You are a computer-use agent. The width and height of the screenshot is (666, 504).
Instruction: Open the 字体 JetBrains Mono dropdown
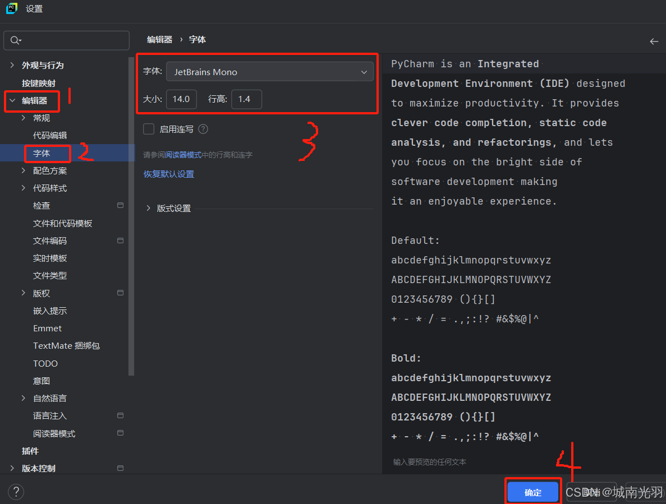point(270,72)
